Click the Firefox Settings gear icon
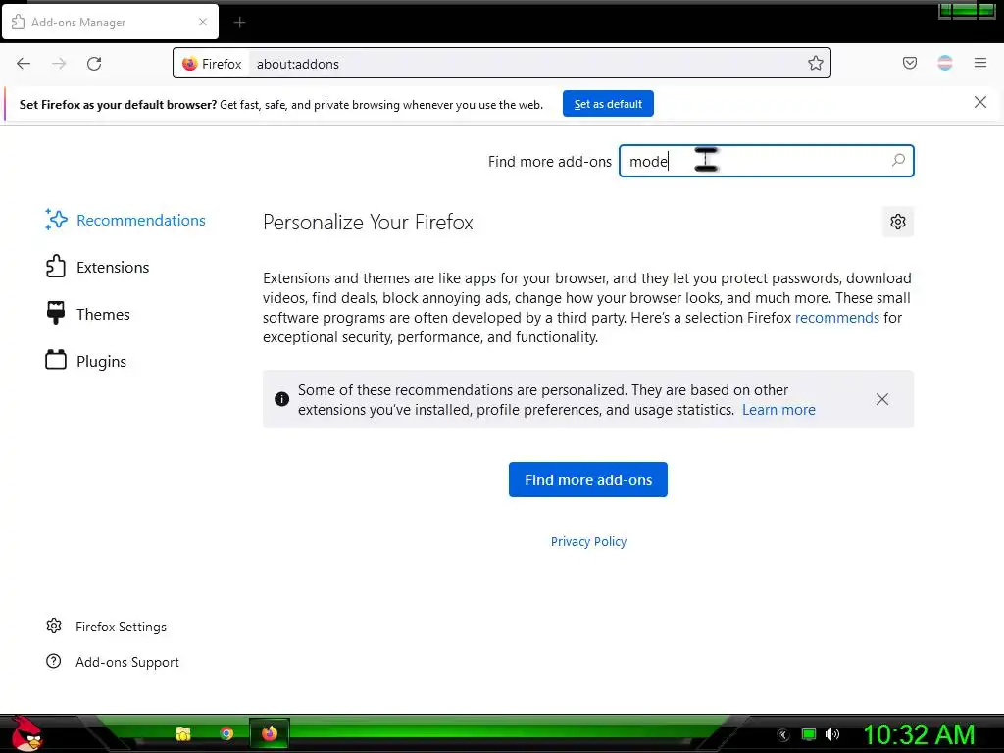This screenshot has width=1004, height=753. point(54,626)
